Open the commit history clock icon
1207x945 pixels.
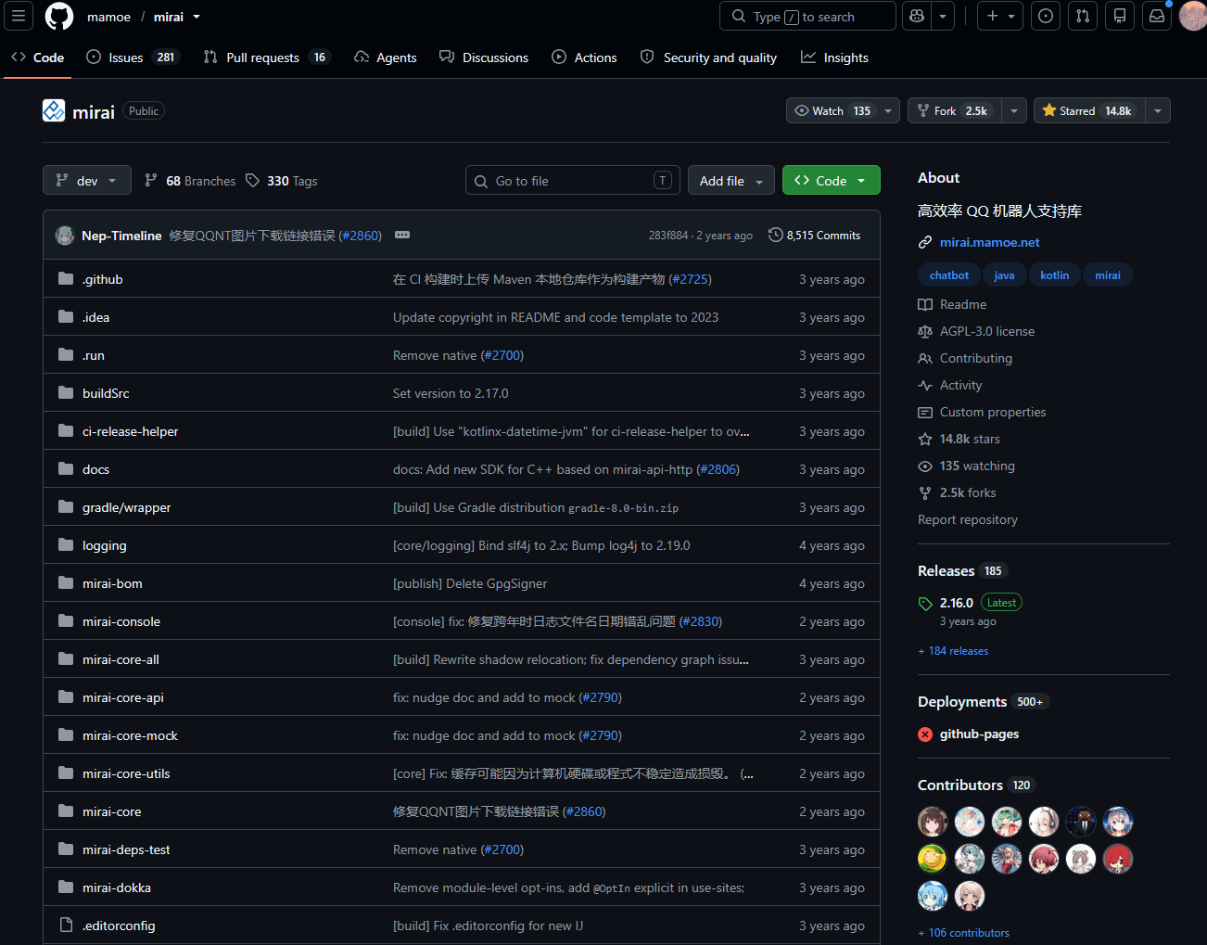point(776,235)
